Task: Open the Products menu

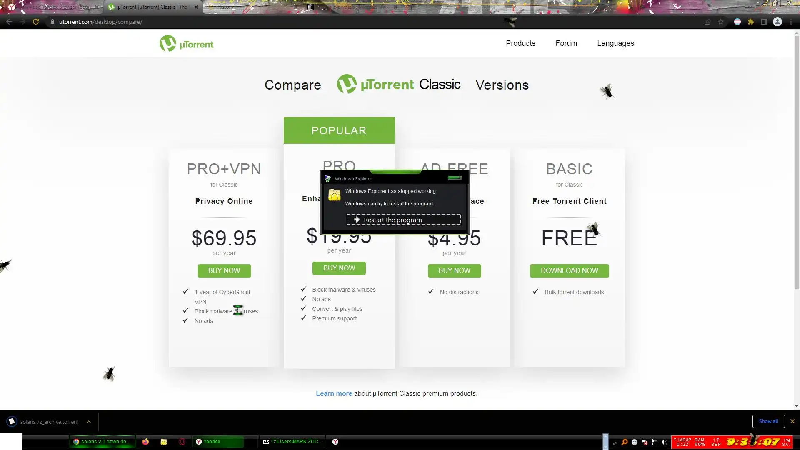Action: [520, 43]
